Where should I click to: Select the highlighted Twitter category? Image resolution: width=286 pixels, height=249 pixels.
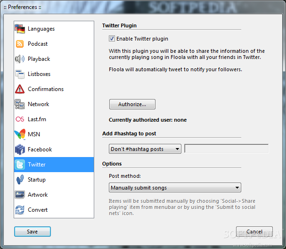54,165
